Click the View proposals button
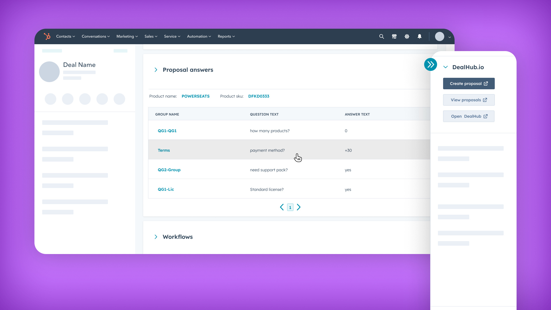 [x=469, y=100]
